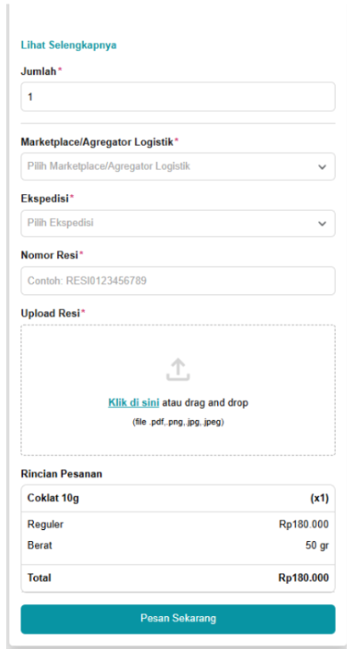Click the Nomor Resi input field
Screen dimensions: 361x658
pos(178,281)
